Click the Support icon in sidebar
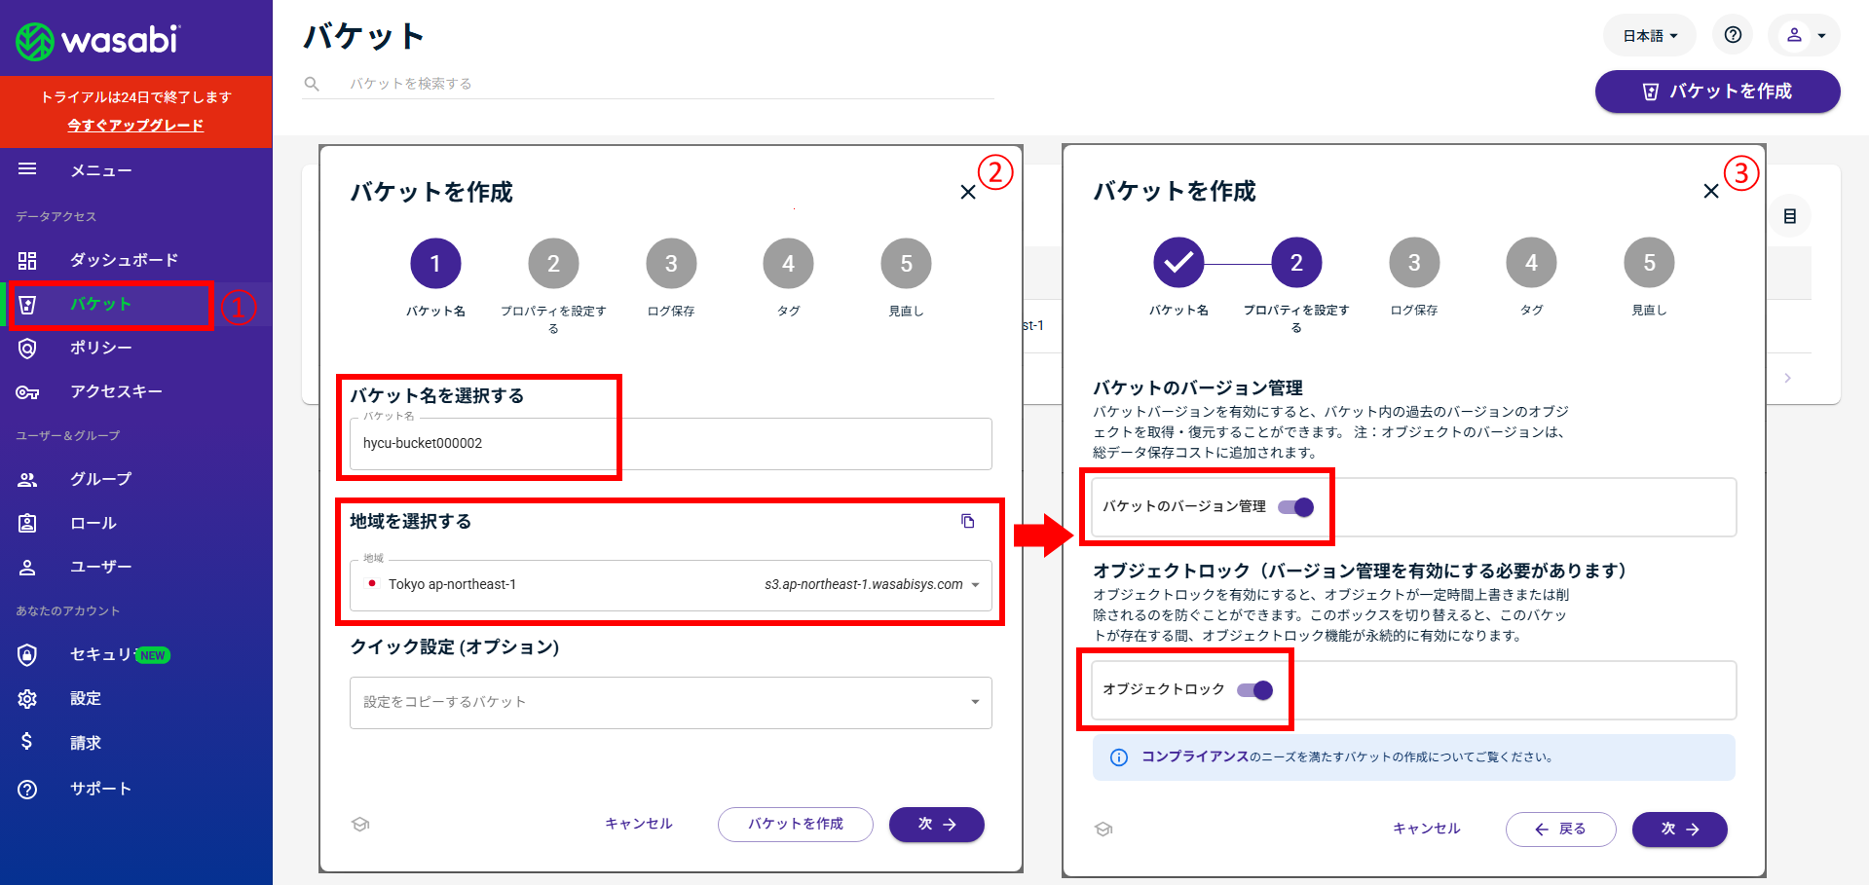Viewport: 1869px width, 885px height. click(27, 789)
